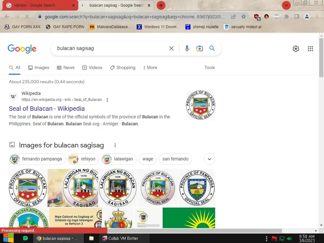Start voice search with the microphone
This screenshot has height=243, width=324.
pyautogui.click(x=187, y=48)
